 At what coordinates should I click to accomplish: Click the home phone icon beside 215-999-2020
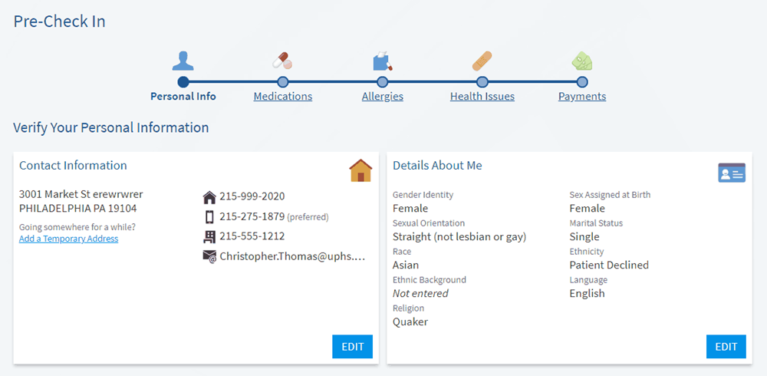[209, 196]
